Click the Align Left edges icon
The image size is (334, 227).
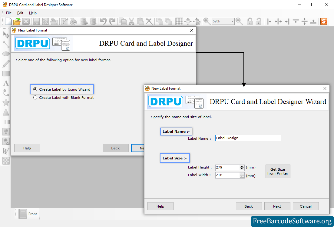point(269,21)
